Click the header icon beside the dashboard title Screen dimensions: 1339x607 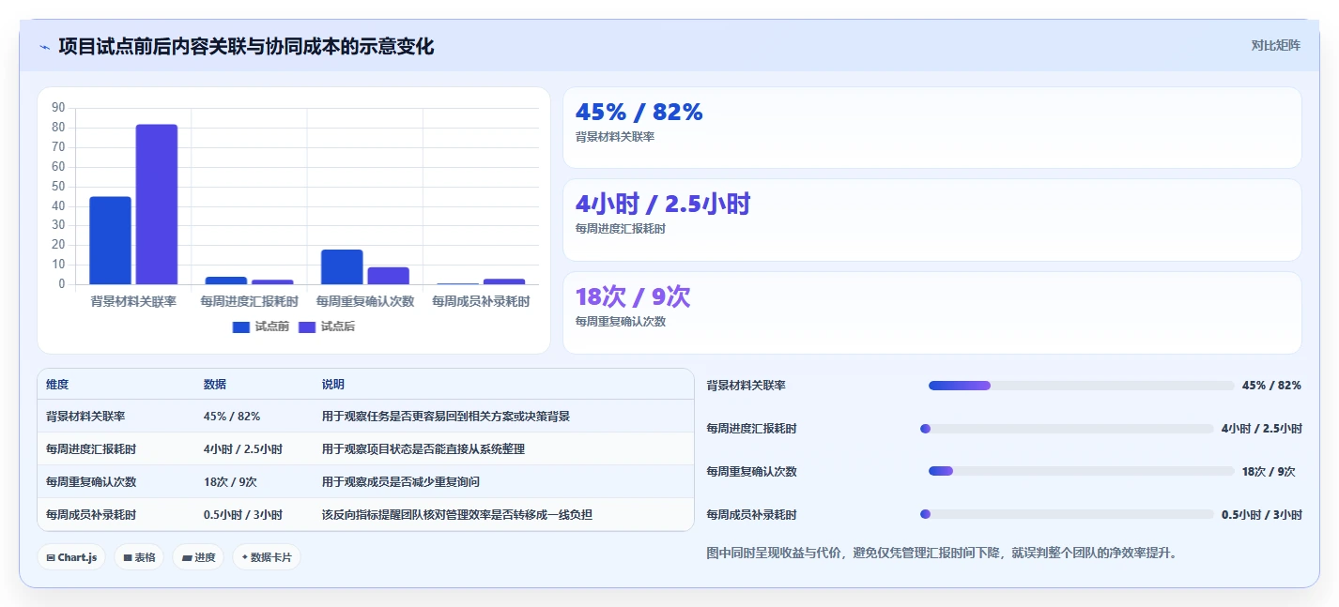click(x=44, y=47)
